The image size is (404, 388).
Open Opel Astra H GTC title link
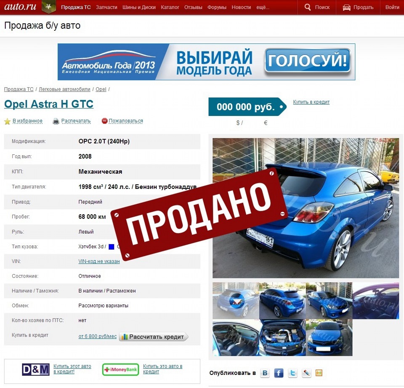[x=49, y=104]
